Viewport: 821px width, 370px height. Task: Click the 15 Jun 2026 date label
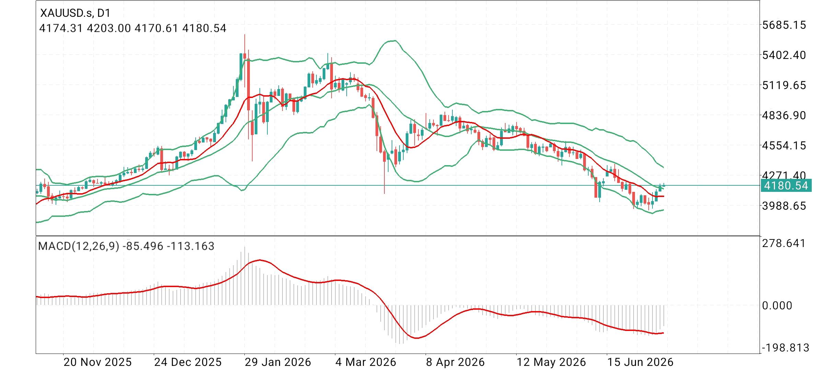click(640, 362)
